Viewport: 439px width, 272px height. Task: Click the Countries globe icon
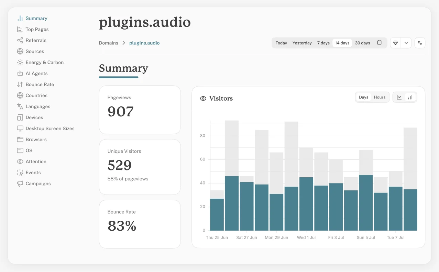[x=20, y=95]
